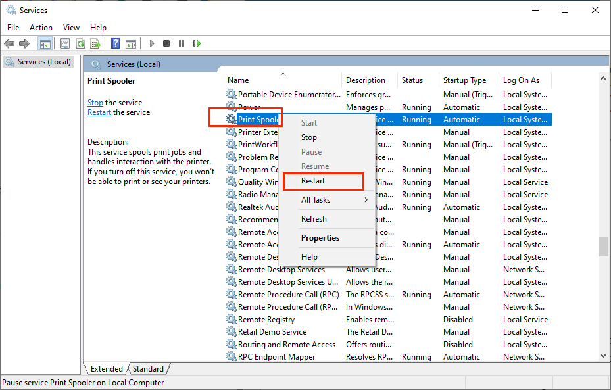
Task: Click gear icon of Radio Management service
Action: click(232, 195)
